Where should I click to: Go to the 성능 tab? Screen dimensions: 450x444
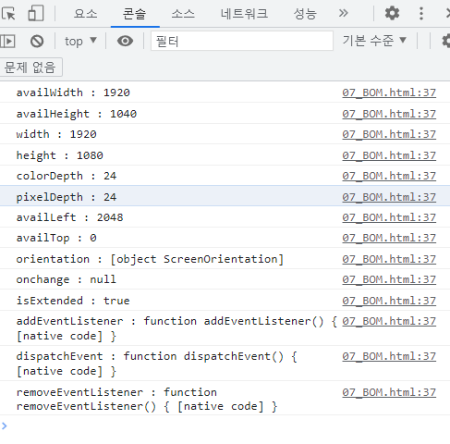[x=305, y=14]
